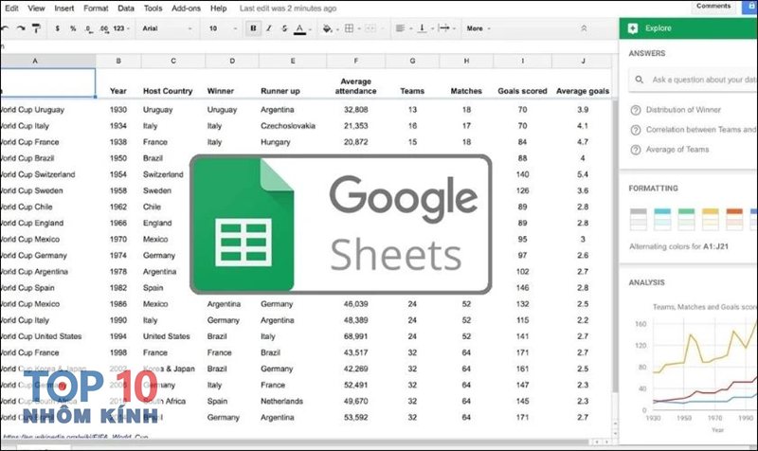Select the 'Correlation between Teams' suggestion
The width and height of the screenshot is (758, 451).
700,130
